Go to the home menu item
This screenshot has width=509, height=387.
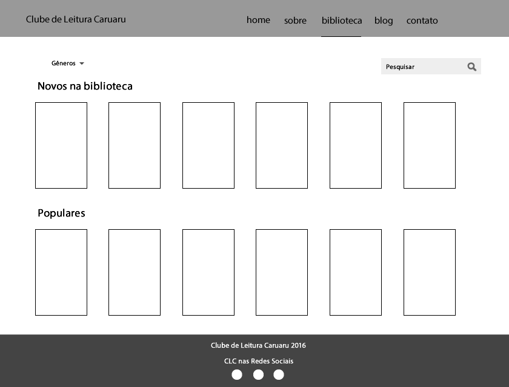point(258,20)
